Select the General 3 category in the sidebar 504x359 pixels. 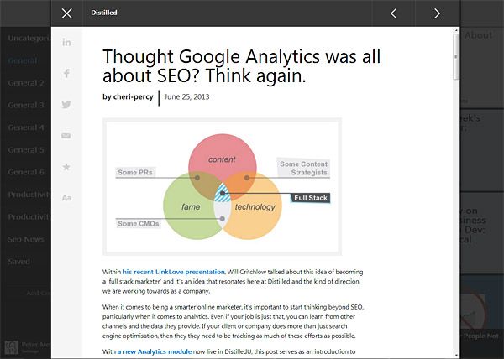click(x=25, y=106)
